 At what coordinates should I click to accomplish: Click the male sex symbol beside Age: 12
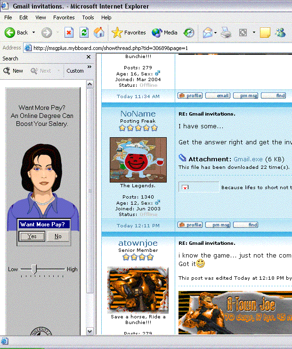click(158, 202)
